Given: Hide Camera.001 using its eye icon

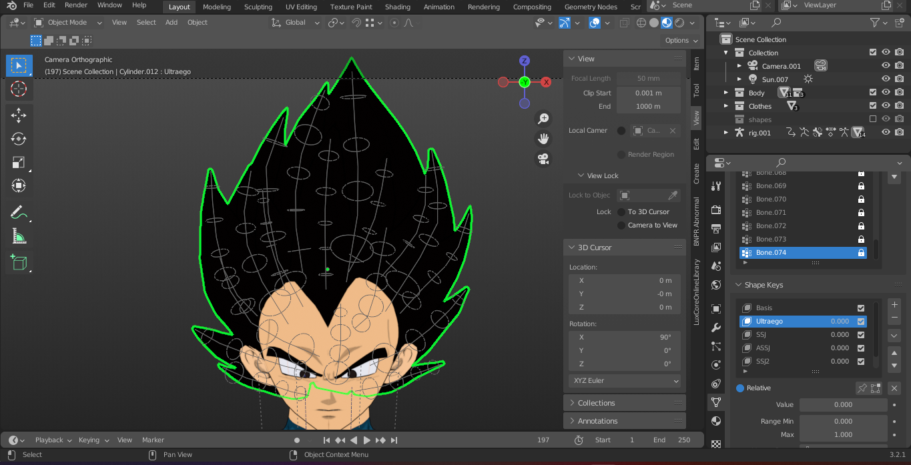Looking at the screenshot, I should click(x=886, y=66).
